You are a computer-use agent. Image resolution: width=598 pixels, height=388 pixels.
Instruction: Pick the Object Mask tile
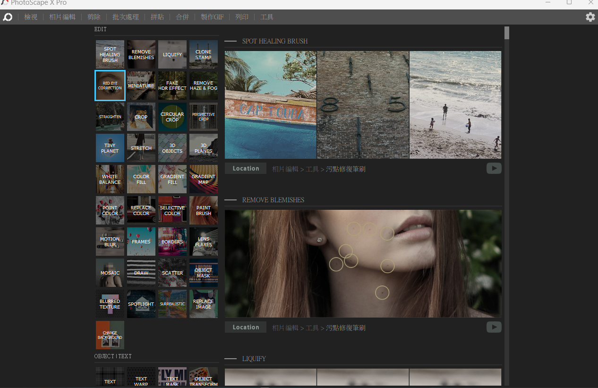coord(204,273)
